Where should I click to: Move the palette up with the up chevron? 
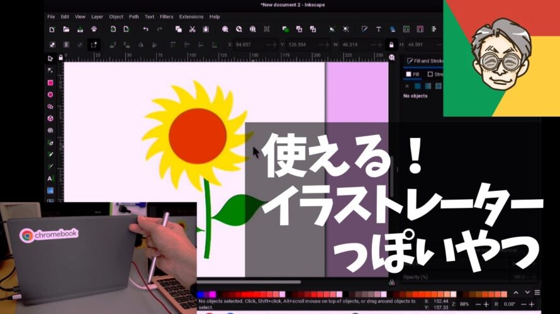point(516,293)
